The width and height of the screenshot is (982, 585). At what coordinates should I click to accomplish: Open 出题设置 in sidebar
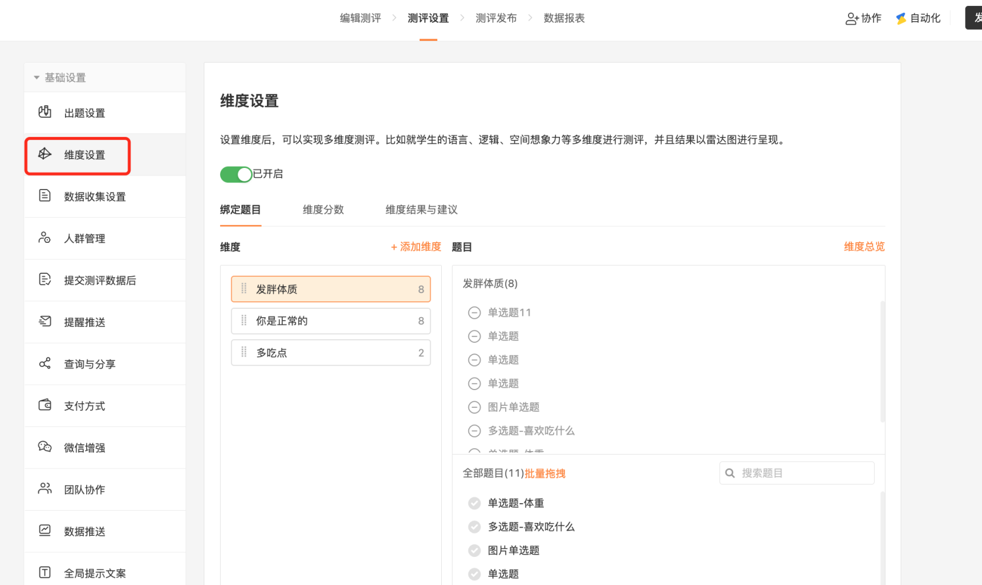tap(105, 113)
